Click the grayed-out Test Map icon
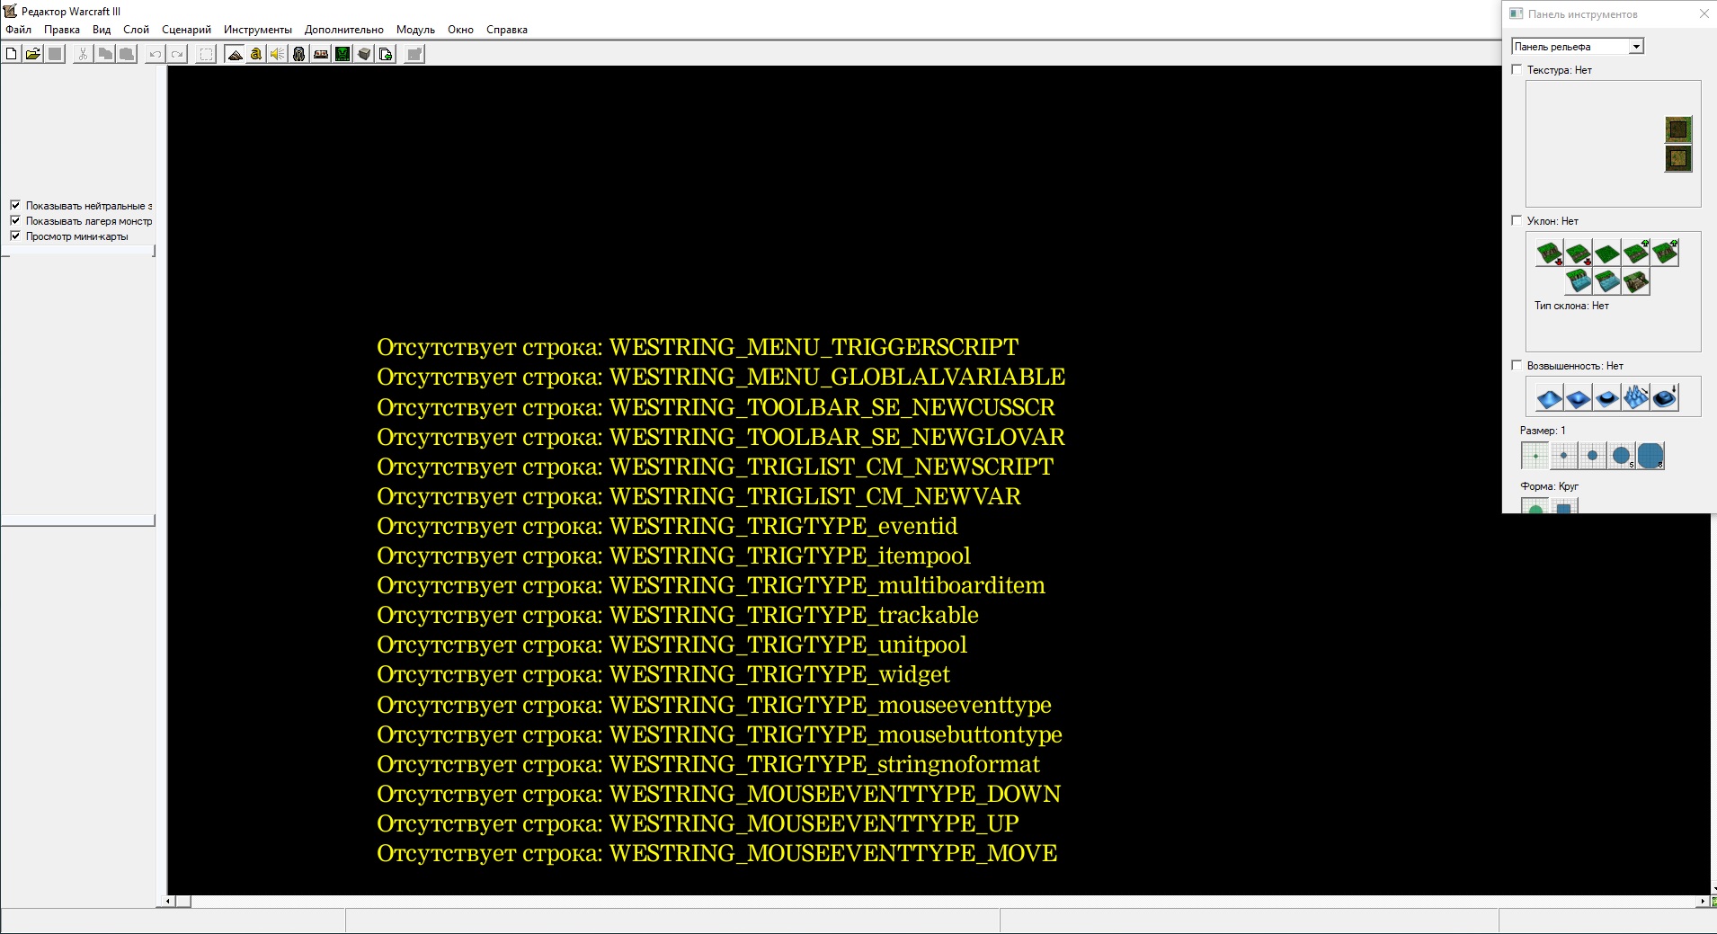 click(x=414, y=54)
